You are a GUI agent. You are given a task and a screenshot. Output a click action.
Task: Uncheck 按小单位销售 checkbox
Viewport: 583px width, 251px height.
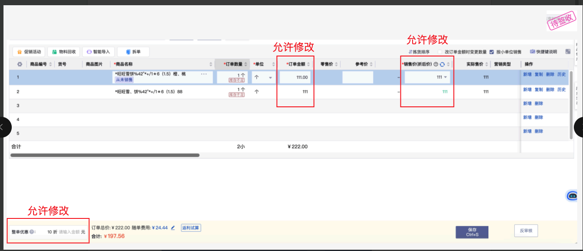tap(492, 52)
